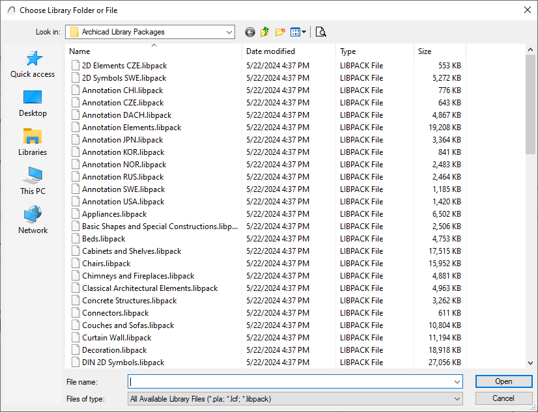Select file icon of Connectors.libpack

[76, 313]
